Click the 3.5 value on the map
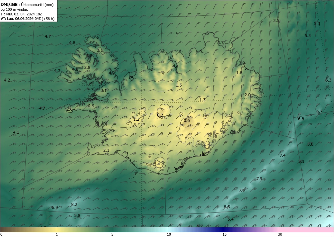The width and height of the screenshot is (334, 237). (276, 21)
